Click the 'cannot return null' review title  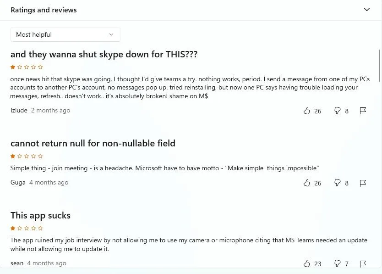pos(93,143)
